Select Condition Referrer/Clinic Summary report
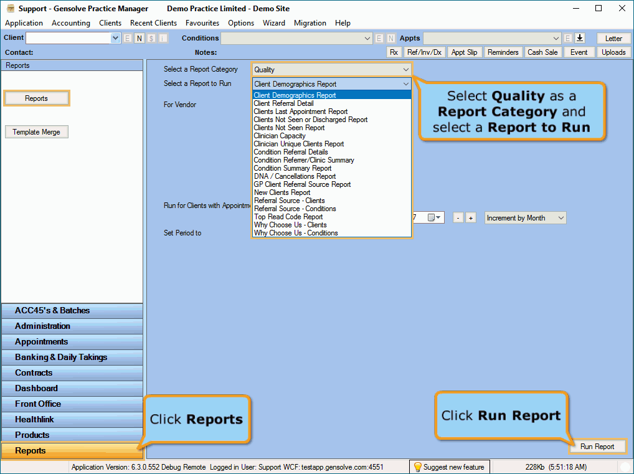The image size is (634, 474). click(x=331, y=160)
